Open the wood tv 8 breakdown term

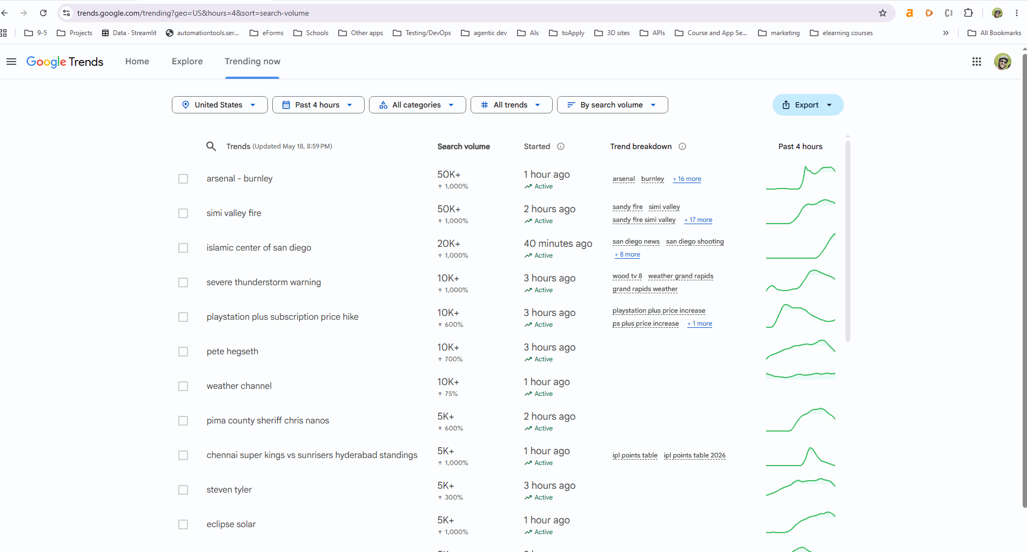(627, 276)
